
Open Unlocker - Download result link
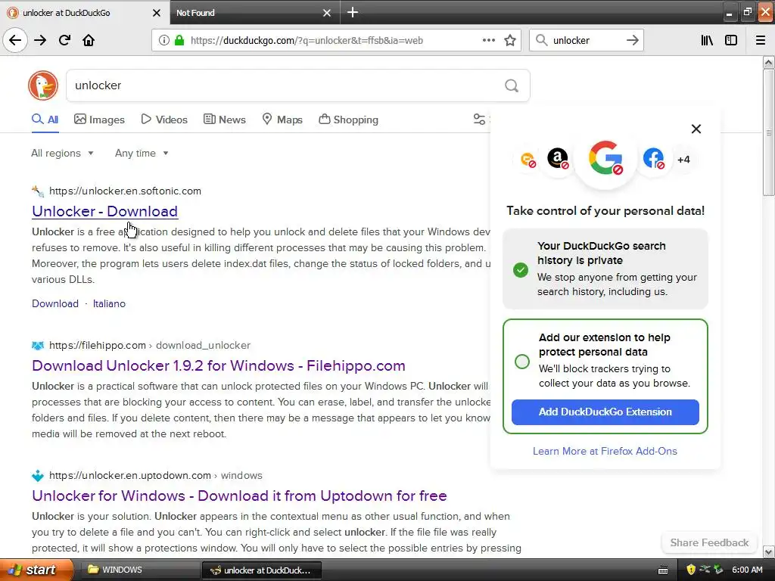click(104, 211)
